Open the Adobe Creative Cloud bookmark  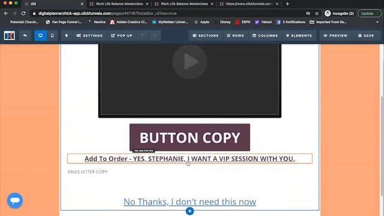[x=128, y=22]
